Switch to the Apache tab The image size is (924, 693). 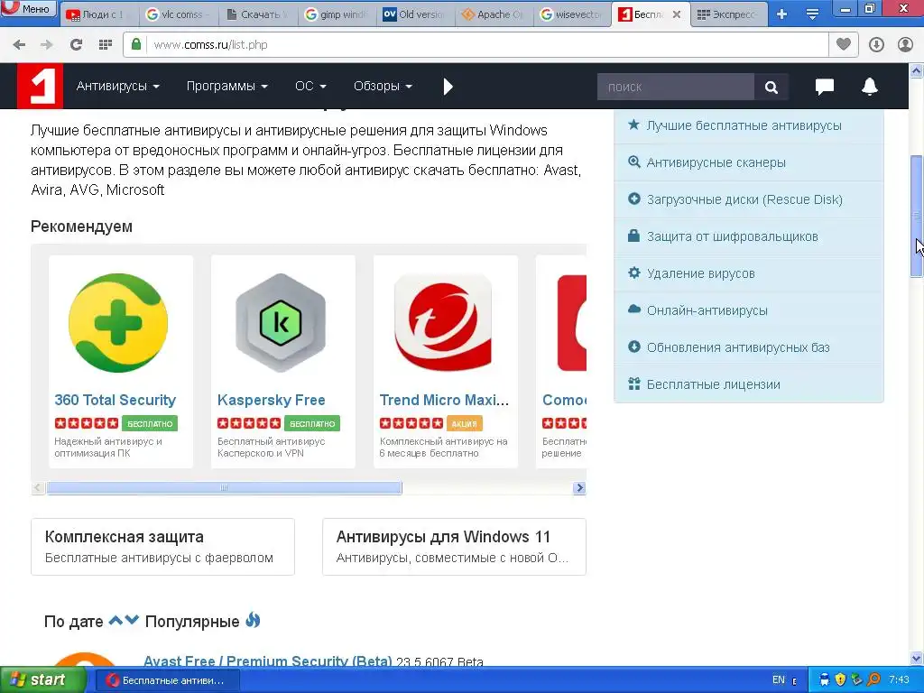point(495,14)
